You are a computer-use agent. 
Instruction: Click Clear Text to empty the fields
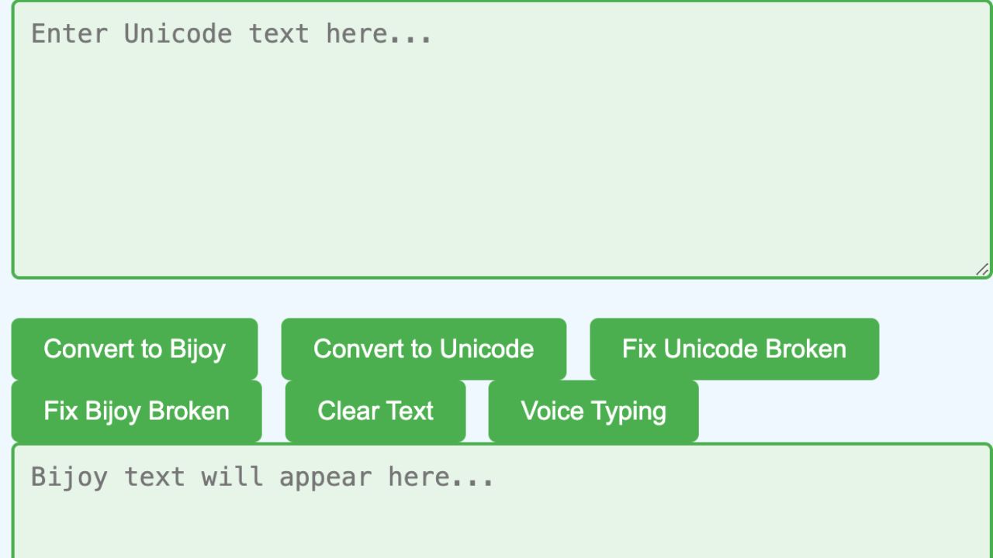[375, 410]
